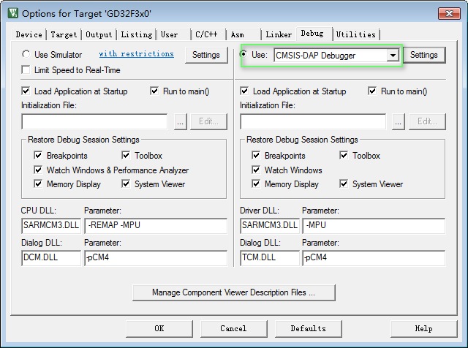Viewport: 468px width, 348px height.
Task: Browse for debugger initialization file
Action: [x=398, y=121]
